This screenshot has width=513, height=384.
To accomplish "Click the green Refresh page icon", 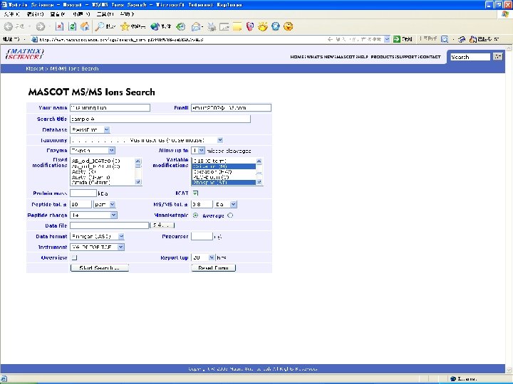I will [x=72, y=26].
